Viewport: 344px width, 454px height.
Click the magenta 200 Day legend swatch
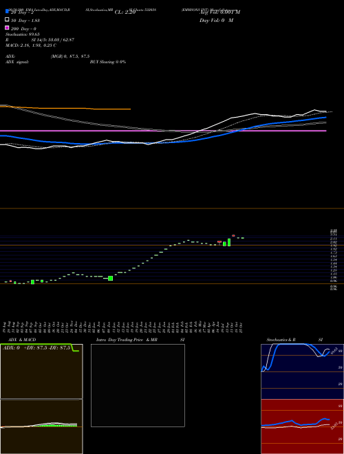pos(7,28)
